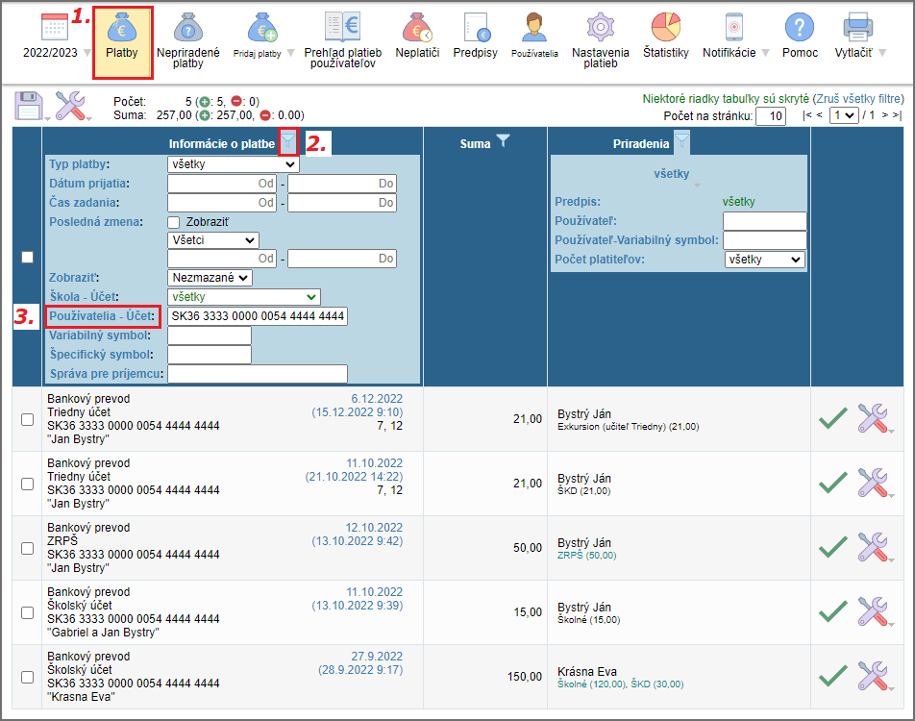Go to the last page button

click(x=898, y=115)
